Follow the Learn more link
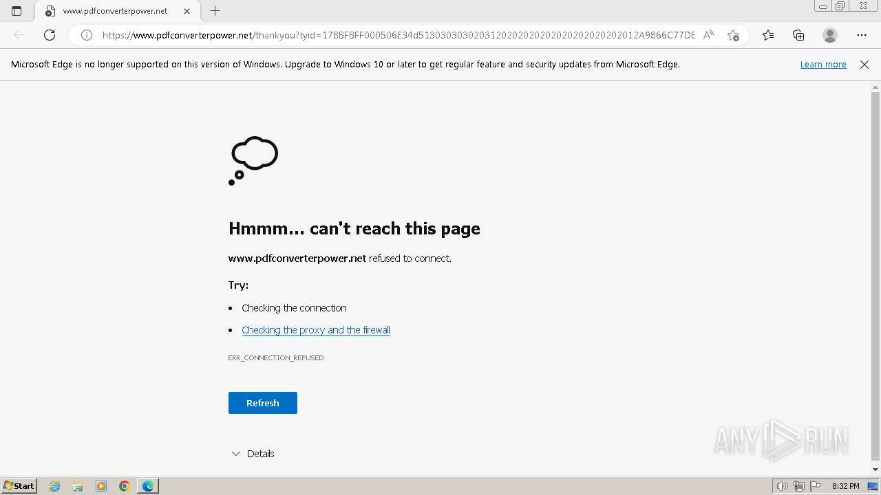 (823, 65)
